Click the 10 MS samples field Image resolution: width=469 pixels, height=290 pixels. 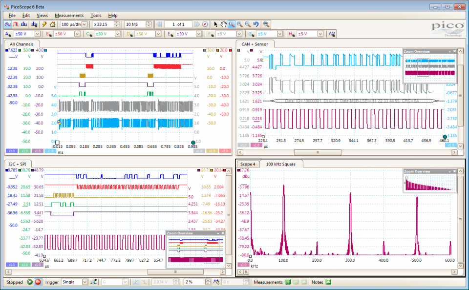point(138,24)
